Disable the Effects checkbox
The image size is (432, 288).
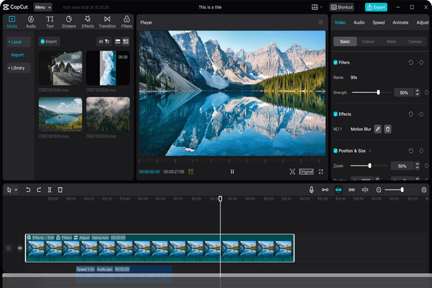336,114
